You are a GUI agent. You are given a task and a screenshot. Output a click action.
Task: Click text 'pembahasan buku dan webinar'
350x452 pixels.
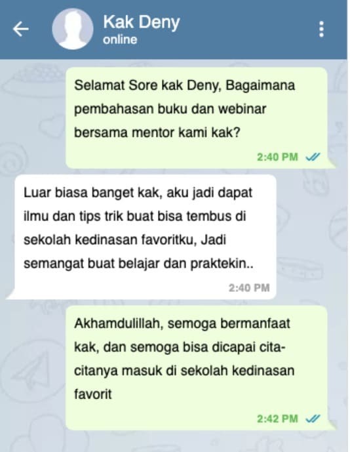tap(170, 109)
